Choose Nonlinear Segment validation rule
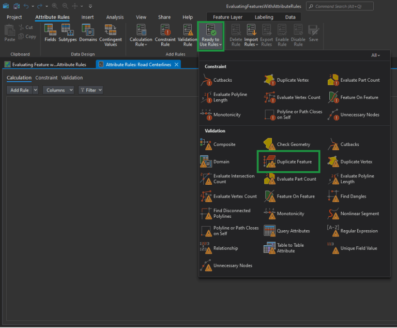The width and height of the screenshot is (397, 328). click(x=353, y=214)
